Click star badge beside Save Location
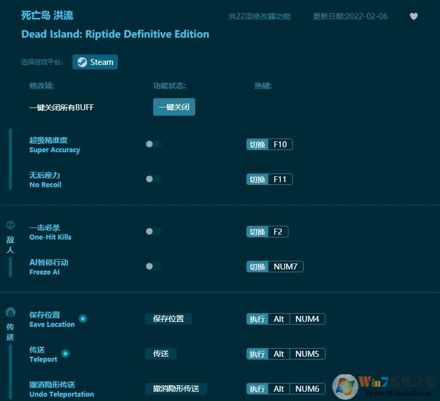Screen dimensions: 440x401 pyautogui.click(x=83, y=319)
